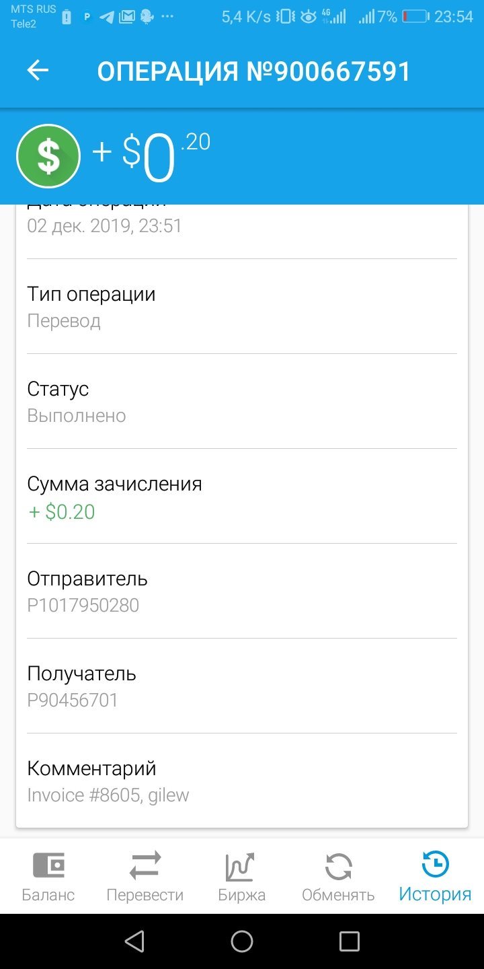This screenshot has width=484, height=969.
Task: Tap the credited amount + $0.20
Action: tap(62, 512)
